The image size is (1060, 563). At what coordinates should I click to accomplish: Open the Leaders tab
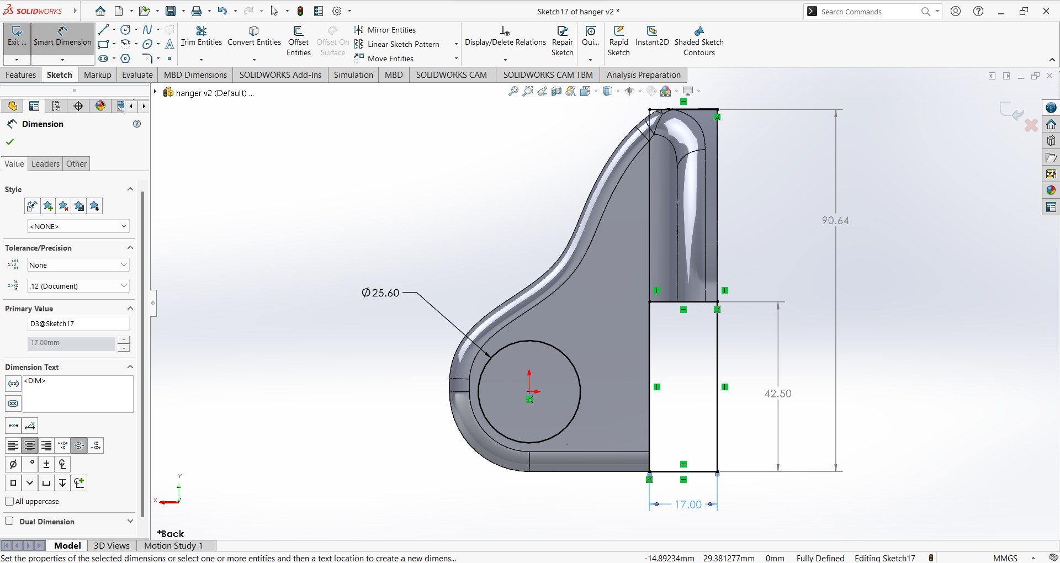[45, 164]
